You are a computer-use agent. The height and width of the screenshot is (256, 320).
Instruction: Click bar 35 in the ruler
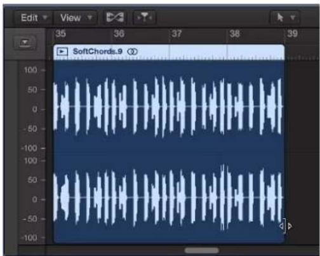(x=60, y=34)
